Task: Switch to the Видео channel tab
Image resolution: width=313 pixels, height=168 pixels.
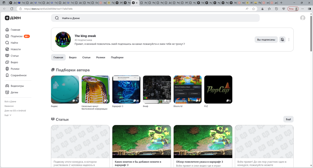Action: 73,57
